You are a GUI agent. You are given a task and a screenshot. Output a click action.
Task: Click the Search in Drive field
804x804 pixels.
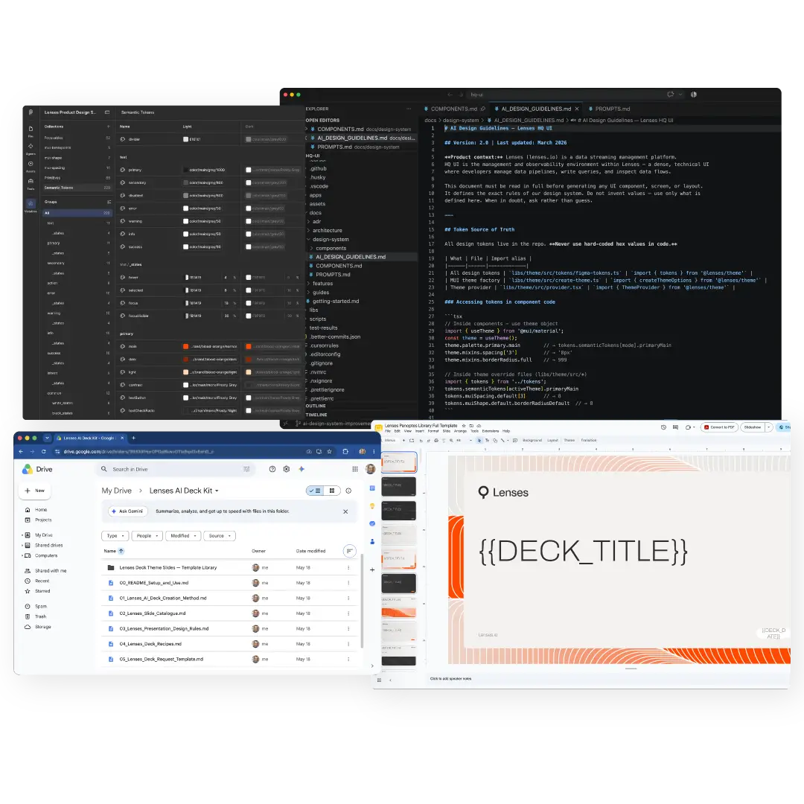176,469
